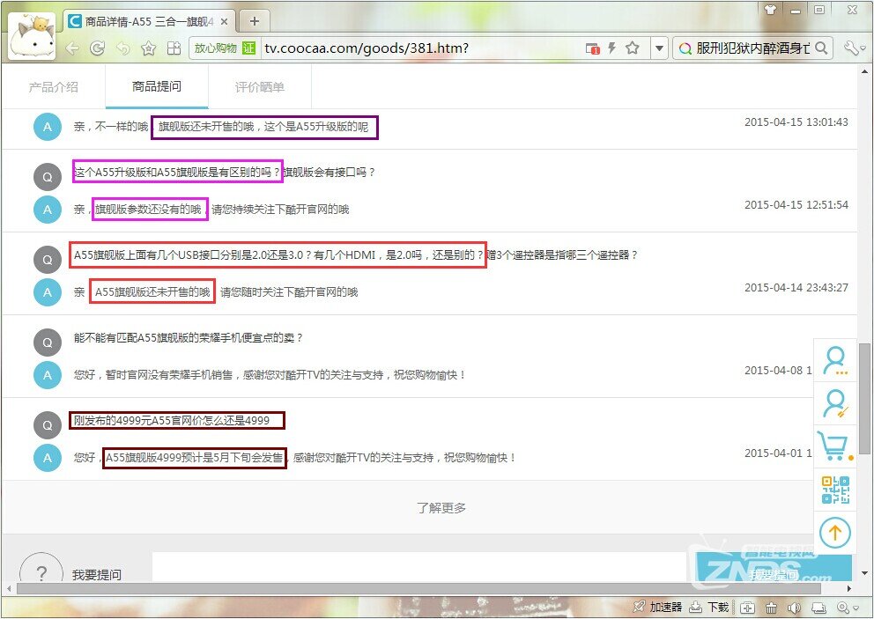Select the 商品详情-A55 browser tab
The height and width of the screenshot is (619, 874).
pyautogui.click(x=148, y=21)
